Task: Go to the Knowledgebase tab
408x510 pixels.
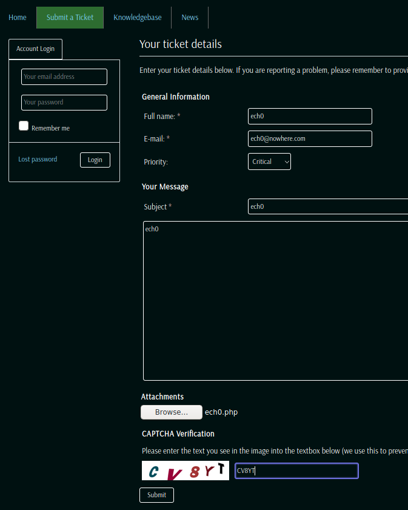Action: (x=138, y=18)
